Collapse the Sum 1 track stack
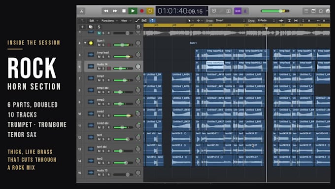 click(x=85, y=43)
